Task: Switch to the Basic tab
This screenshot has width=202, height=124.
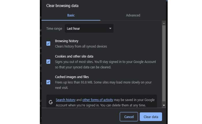Action: point(71,15)
